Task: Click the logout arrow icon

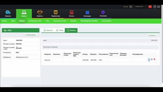Action: click(x=159, y=7)
